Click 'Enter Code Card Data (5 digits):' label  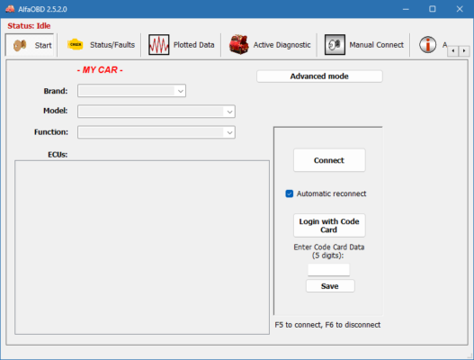(x=329, y=251)
